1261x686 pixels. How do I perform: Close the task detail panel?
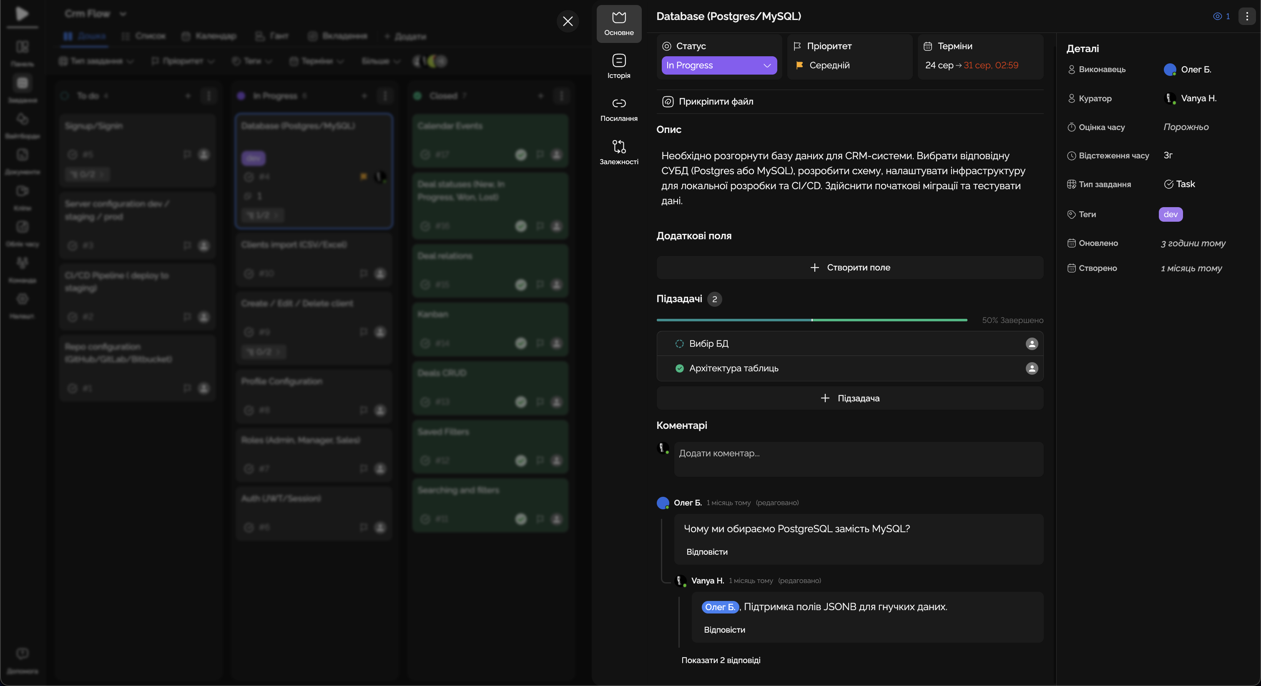click(x=568, y=21)
